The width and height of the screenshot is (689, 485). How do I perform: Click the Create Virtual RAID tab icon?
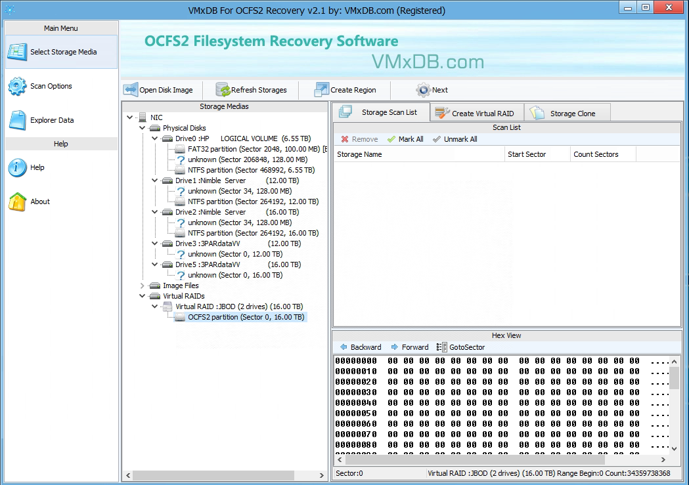pyautogui.click(x=442, y=113)
